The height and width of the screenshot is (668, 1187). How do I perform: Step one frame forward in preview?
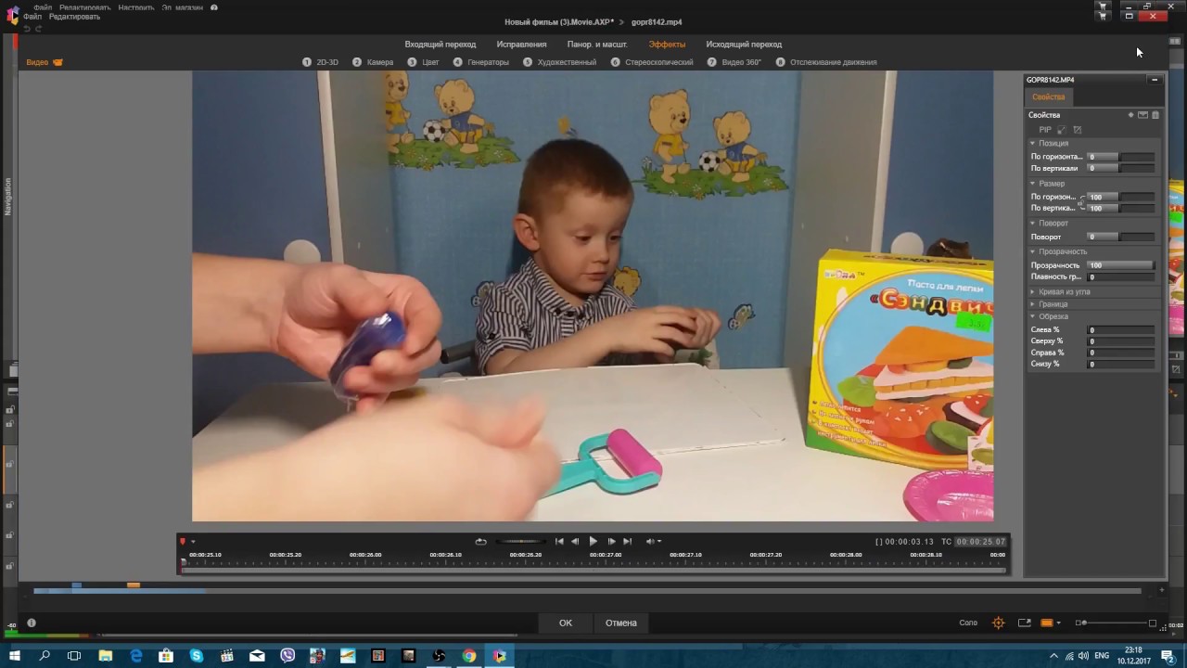[611, 541]
